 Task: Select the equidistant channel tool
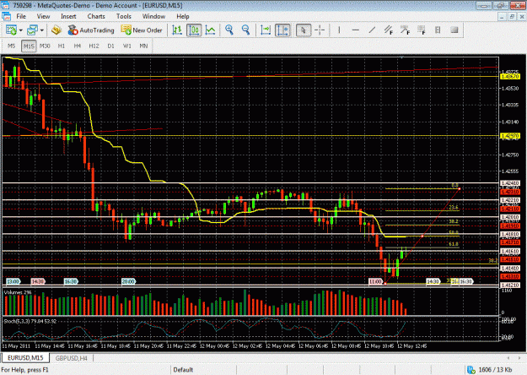(x=389, y=30)
